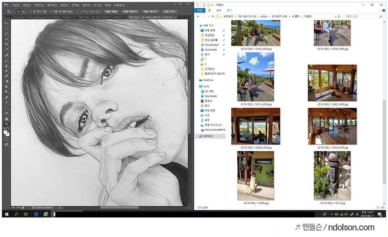The image size is (388, 237).
Task: Select the History Brush tool
Action: (6, 71)
